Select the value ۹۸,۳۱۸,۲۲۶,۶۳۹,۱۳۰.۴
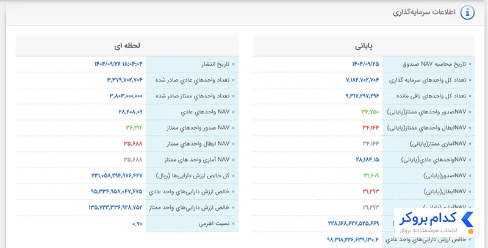The height and width of the screenshot is (248, 488). pos(353,239)
